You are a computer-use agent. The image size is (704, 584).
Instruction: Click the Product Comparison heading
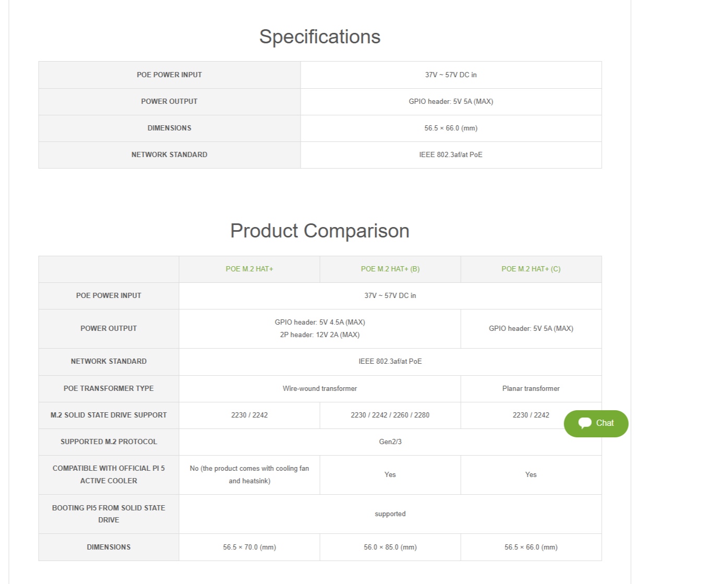(319, 231)
